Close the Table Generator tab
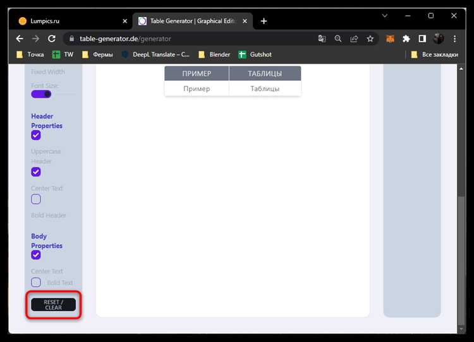 click(245, 21)
